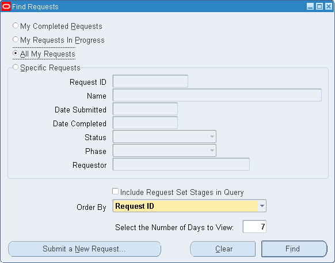
Task: Expand the Phase dropdown list
Action: (212, 151)
